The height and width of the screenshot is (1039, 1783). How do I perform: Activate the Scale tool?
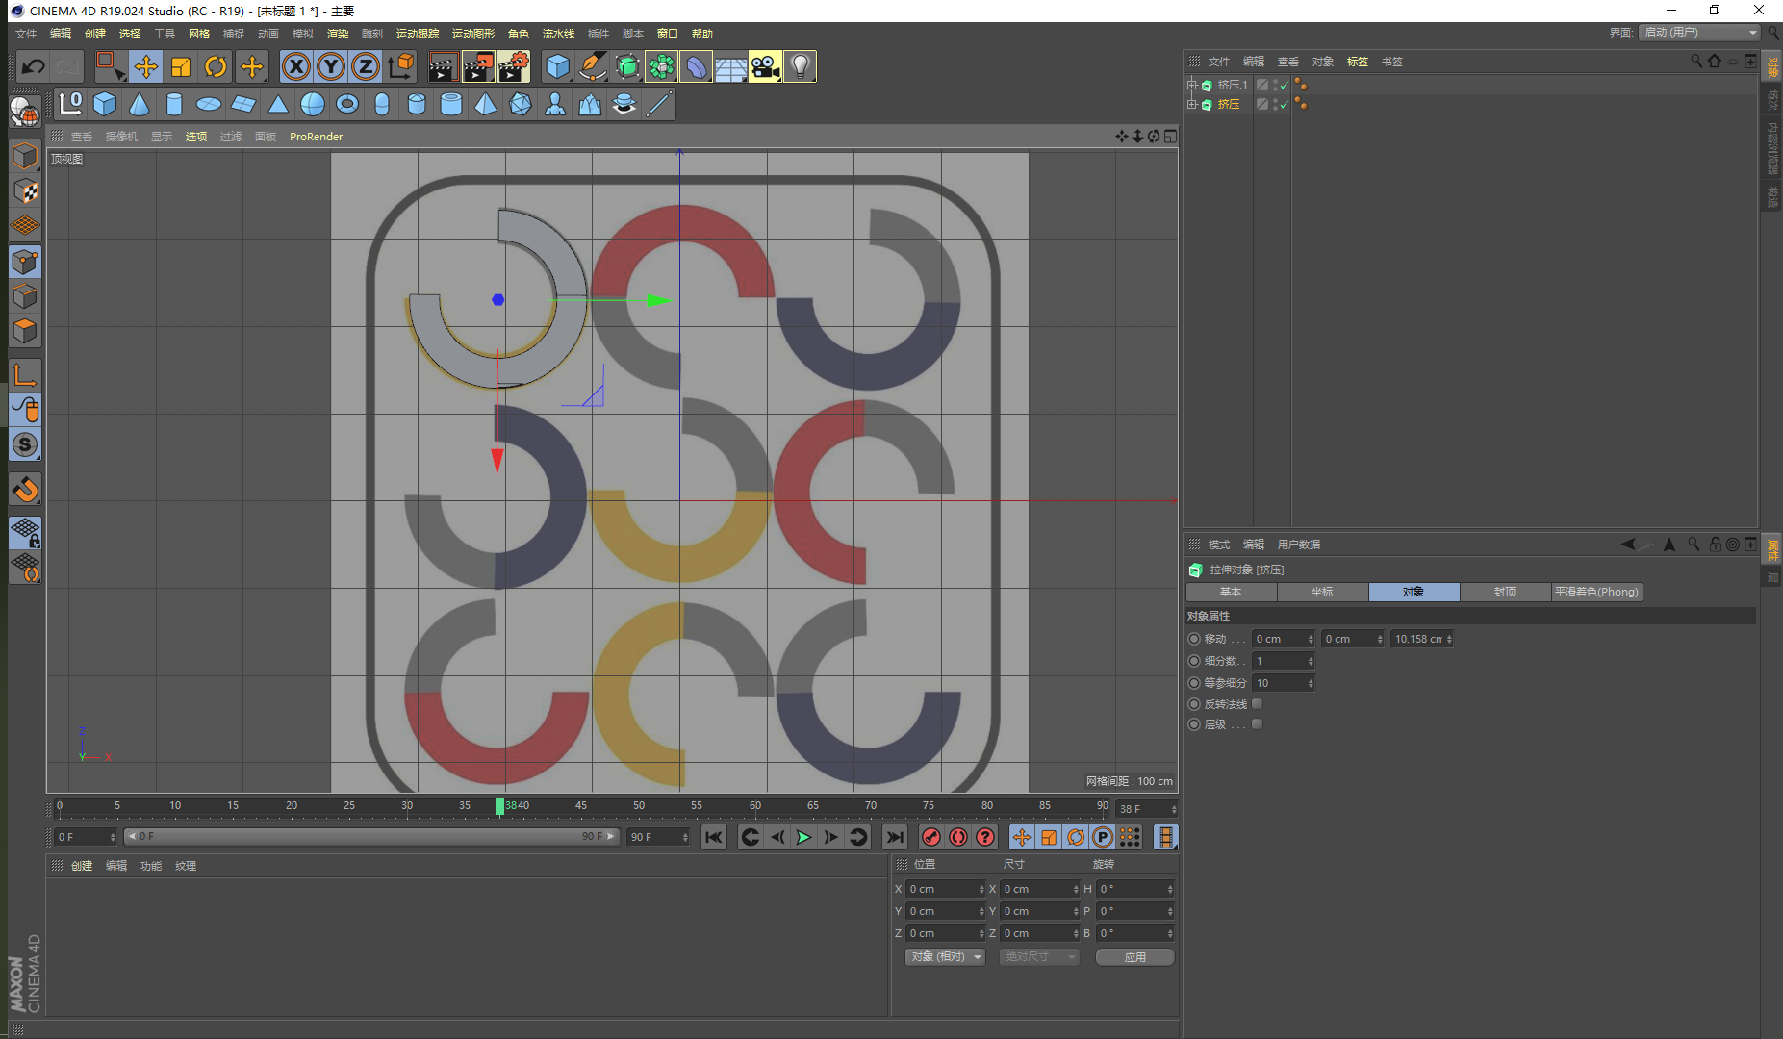pyautogui.click(x=181, y=66)
